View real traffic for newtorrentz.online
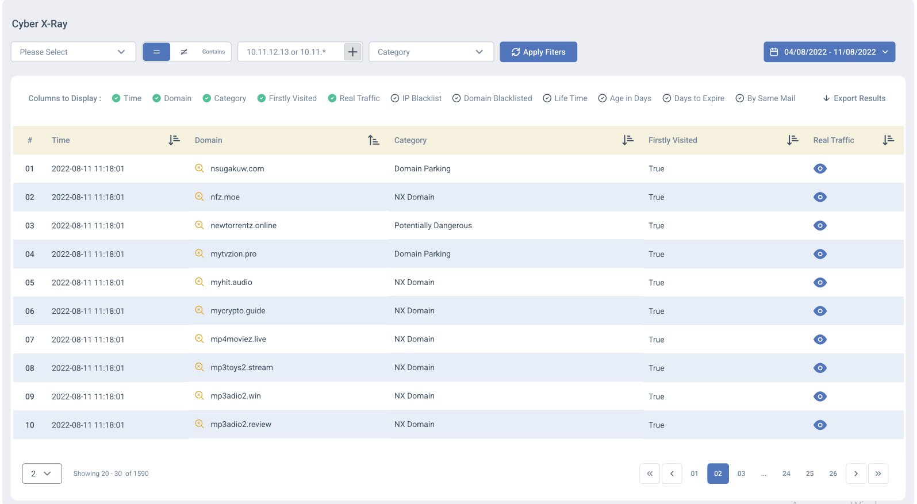 point(820,225)
